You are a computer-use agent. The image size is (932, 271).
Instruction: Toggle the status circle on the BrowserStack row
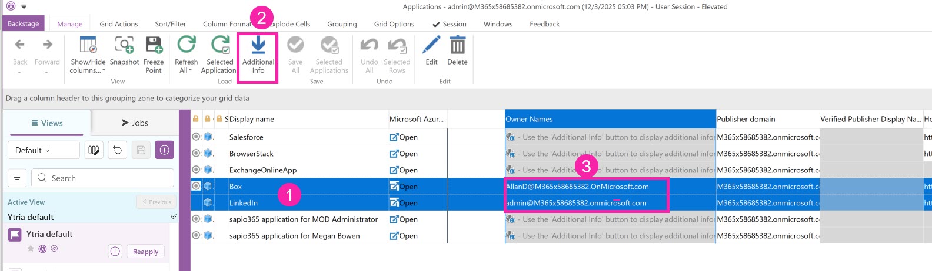coord(196,153)
